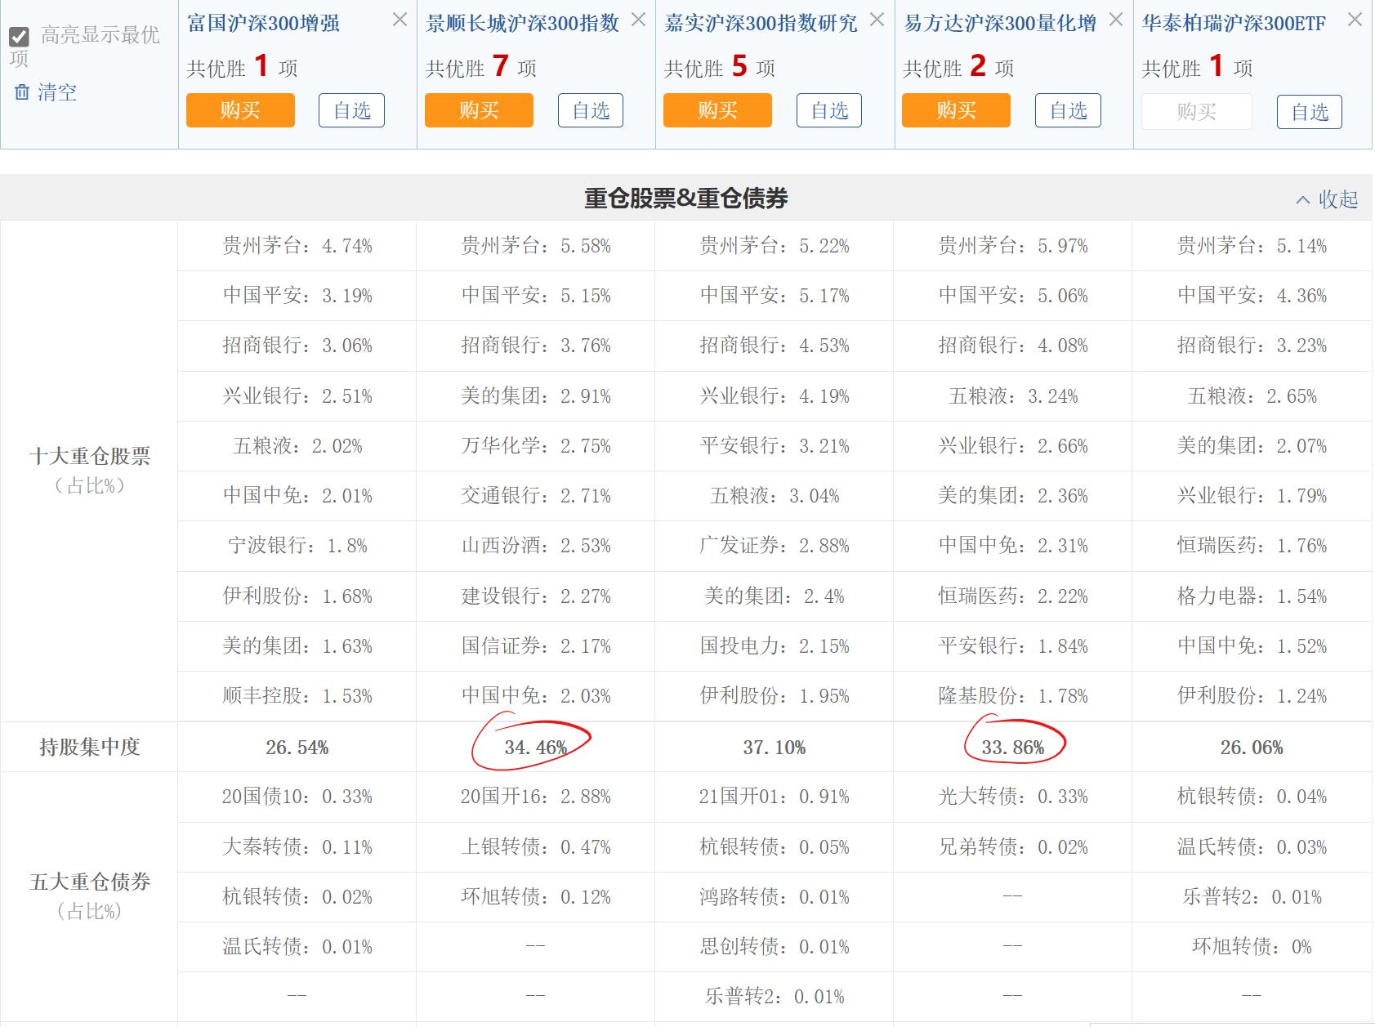1375x1027 pixels.
Task: Open the 华泰柏瑞沪深300ETF fund link
Action: click(1234, 23)
